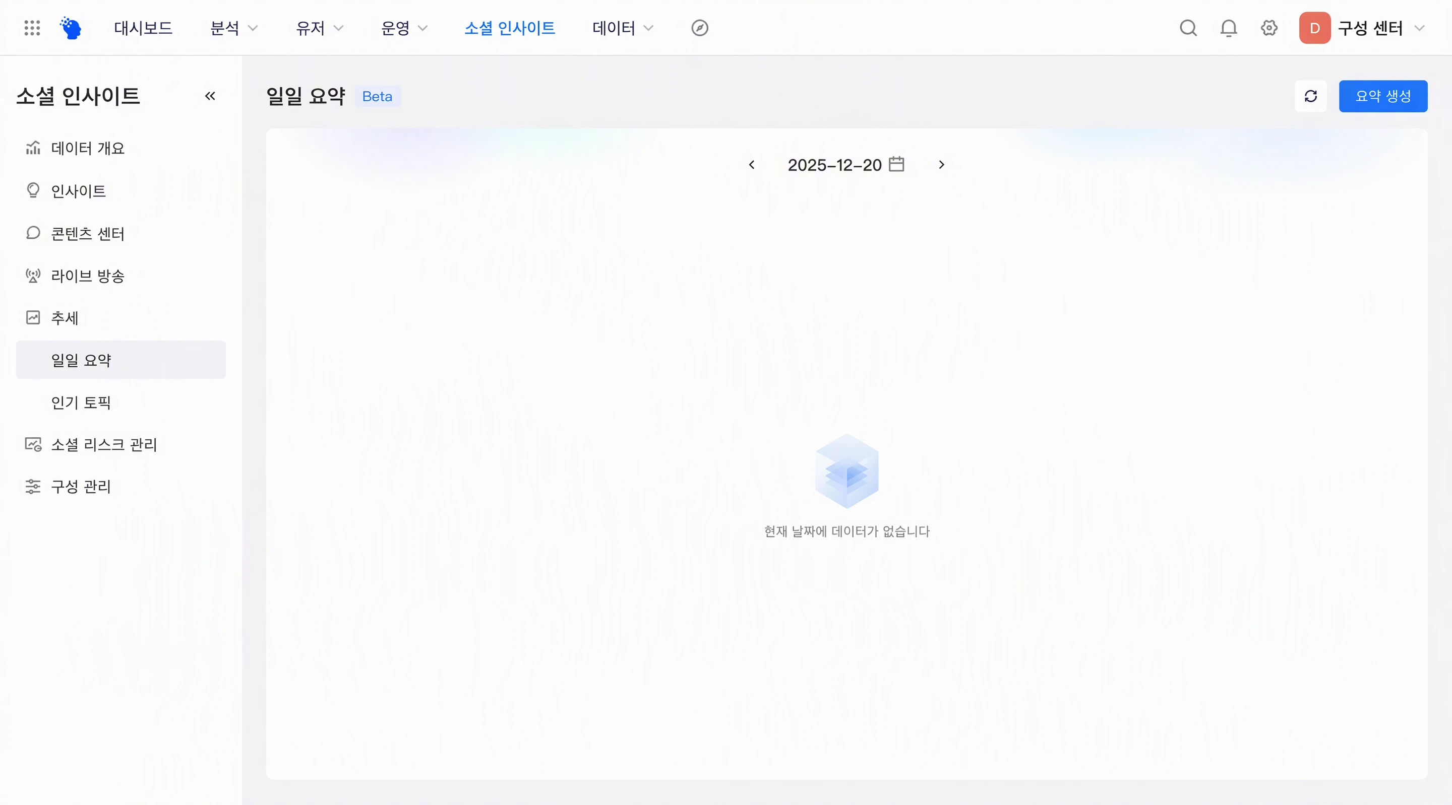Click the 인사이트 lightbulb icon

click(33, 190)
